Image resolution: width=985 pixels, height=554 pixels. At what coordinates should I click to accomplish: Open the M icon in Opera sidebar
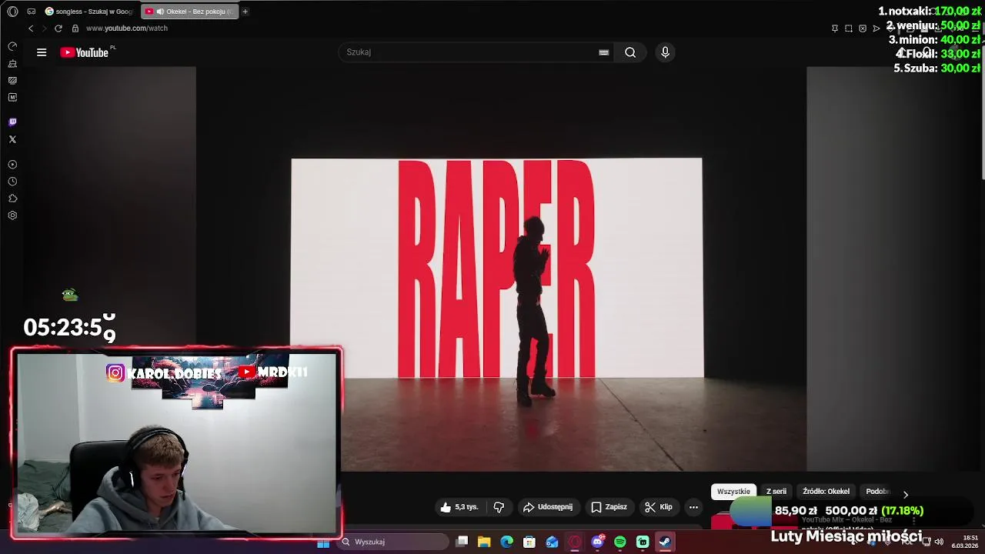point(12,98)
